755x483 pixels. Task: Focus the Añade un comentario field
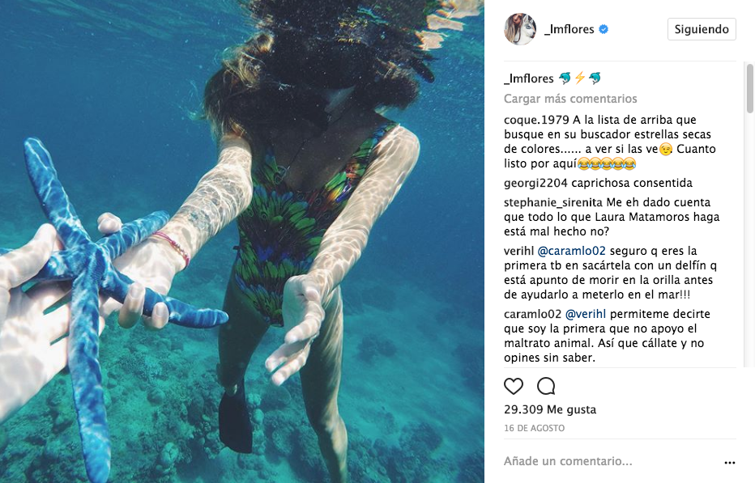point(612,461)
